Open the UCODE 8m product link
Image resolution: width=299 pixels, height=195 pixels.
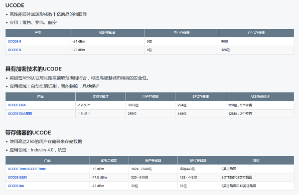click(x=16, y=186)
